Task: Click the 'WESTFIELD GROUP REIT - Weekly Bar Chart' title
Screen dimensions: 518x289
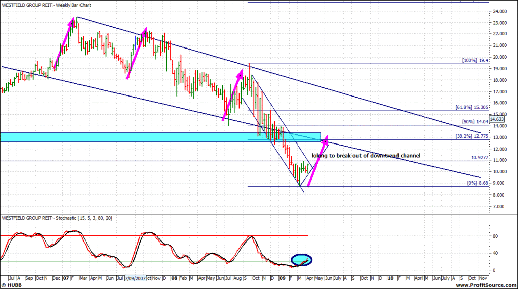Action: point(46,5)
